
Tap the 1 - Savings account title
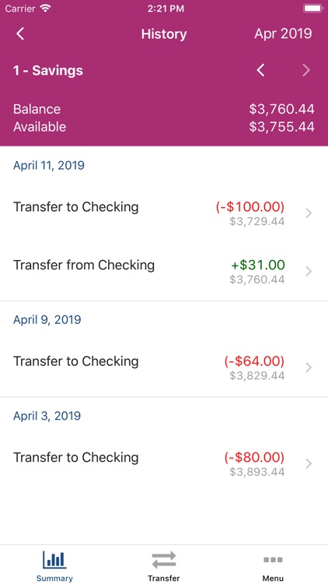pyautogui.click(x=48, y=70)
